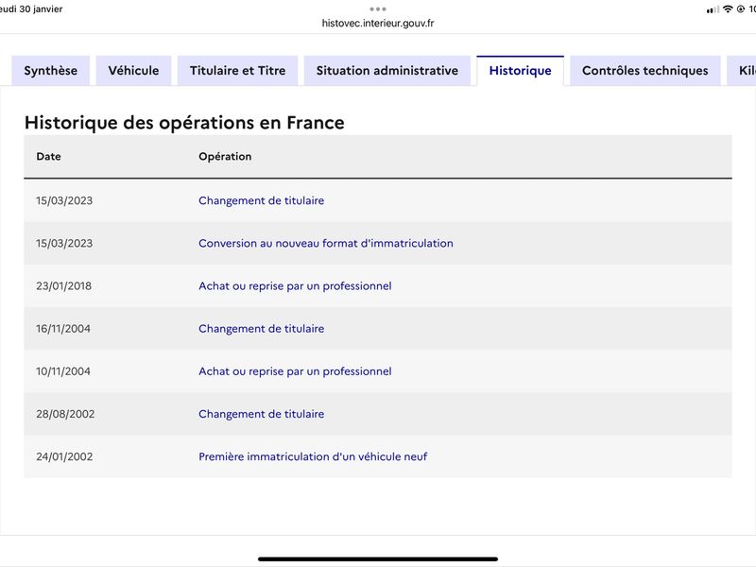Viewport: 756px width, 567px height.
Task: Click the histovec.interieur.gouv.fr address bar
Action: pos(378,23)
